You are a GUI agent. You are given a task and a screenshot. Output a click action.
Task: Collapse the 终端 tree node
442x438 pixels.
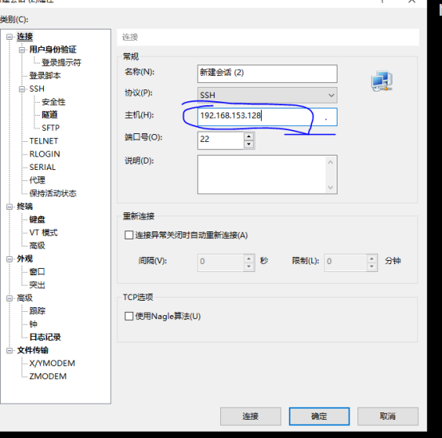click(10, 207)
